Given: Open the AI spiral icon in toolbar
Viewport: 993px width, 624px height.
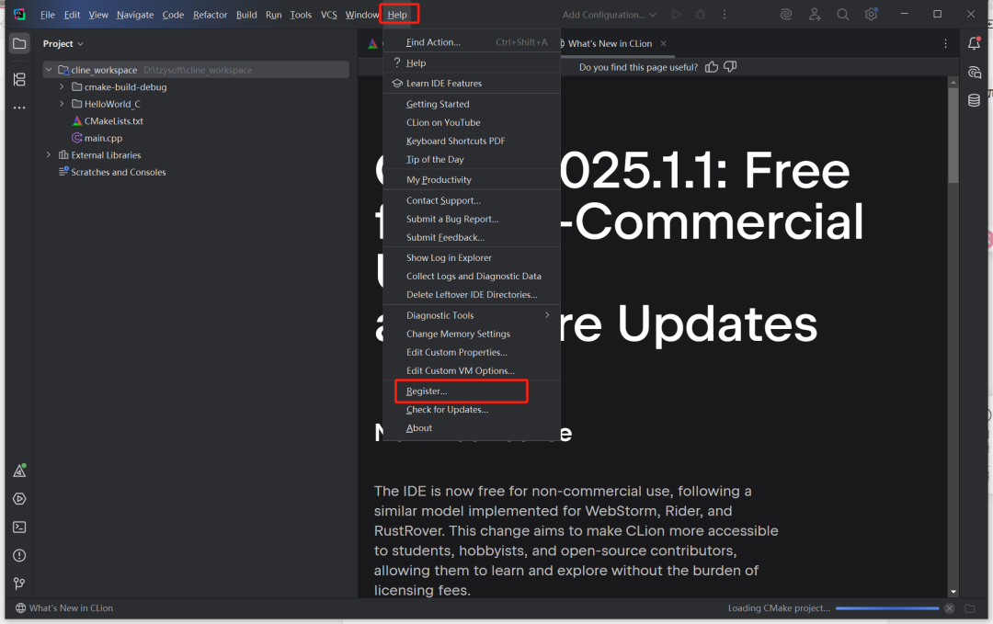Looking at the screenshot, I should click(x=786, y=14).
